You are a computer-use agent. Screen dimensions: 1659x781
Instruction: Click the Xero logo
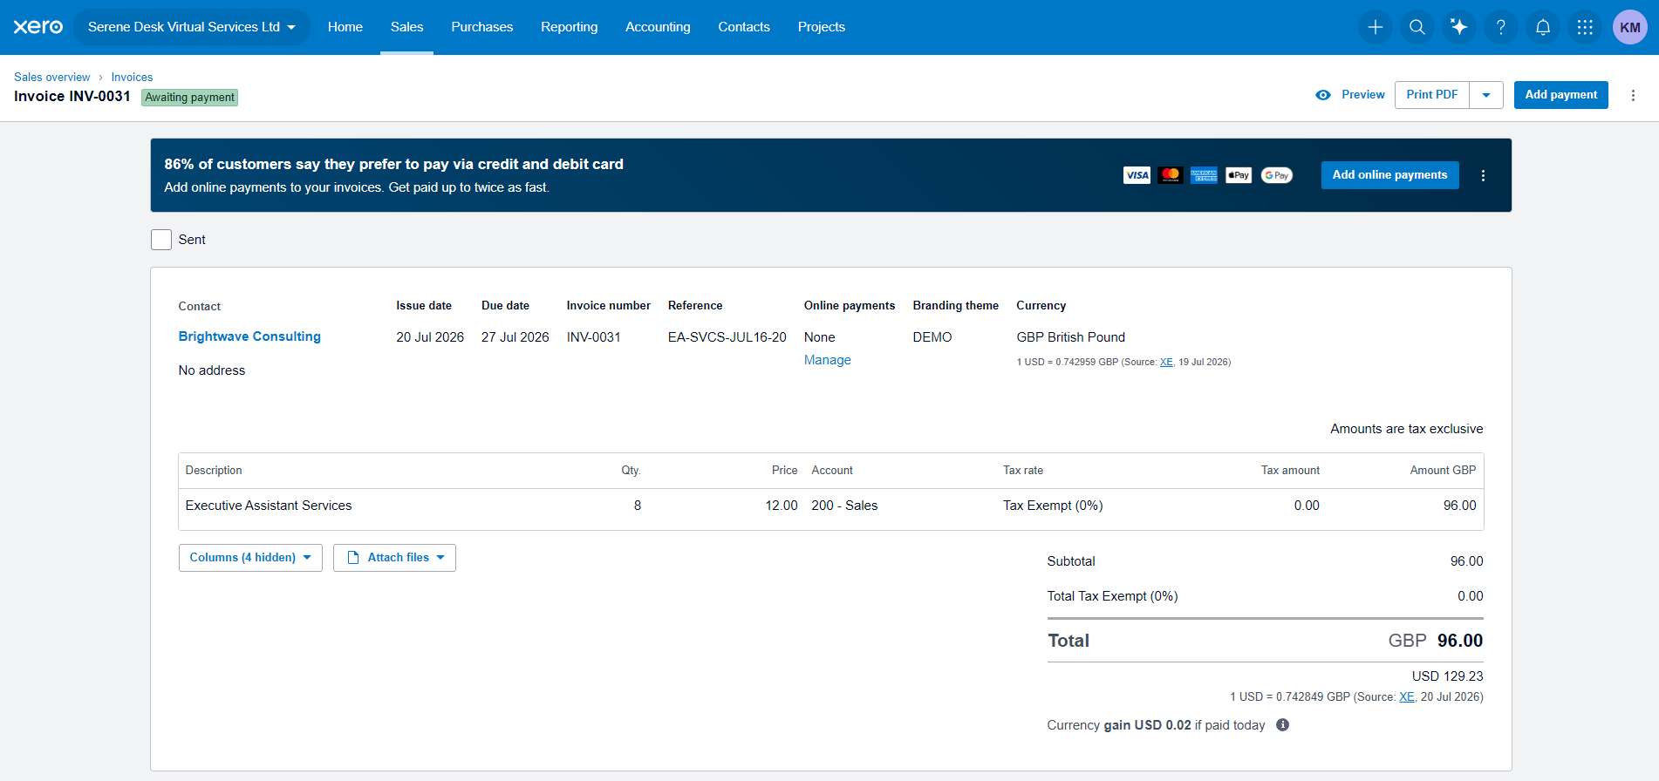38,27
